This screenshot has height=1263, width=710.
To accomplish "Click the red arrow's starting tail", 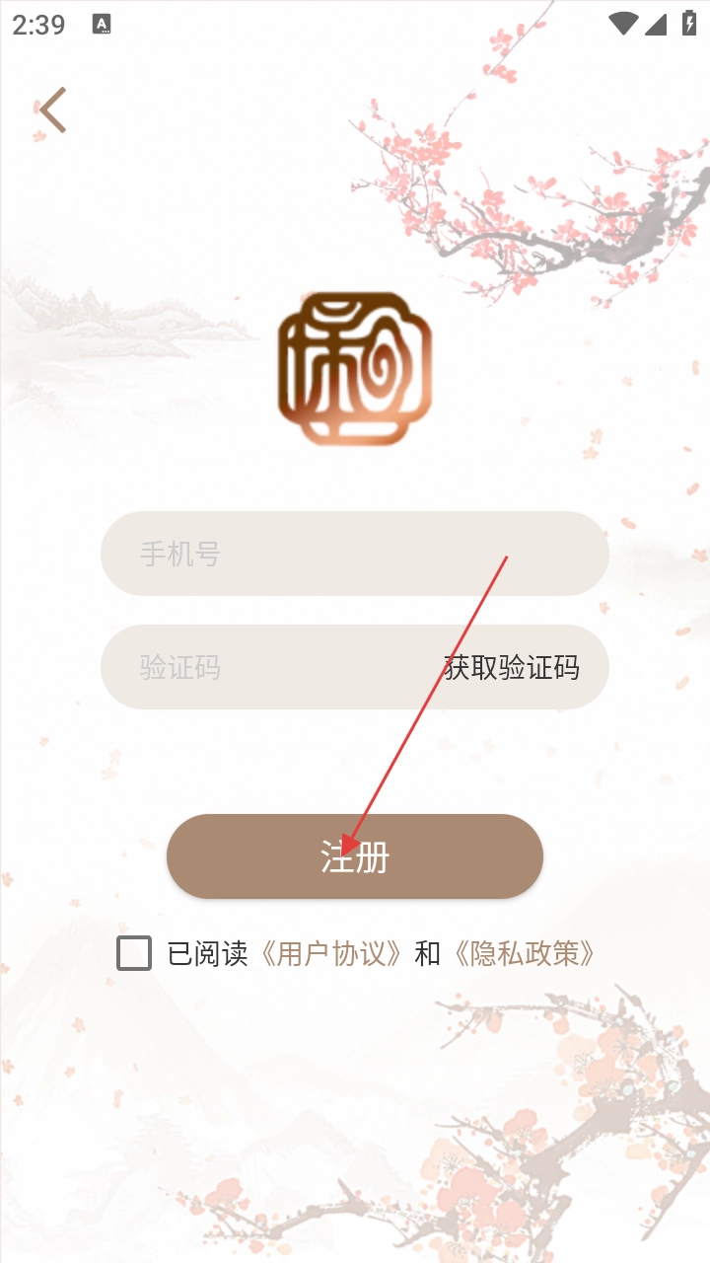I will point(507,557).
